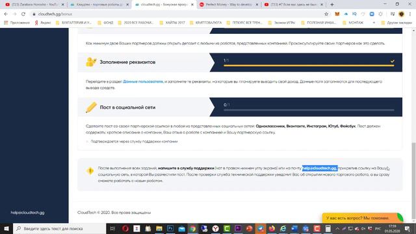Image resolution: width=416 pixels, height=234 pixels.
Task: Open the ПОЛЕЗНАЯ ИНФА bookmarks folder
Action: point(318,23)
